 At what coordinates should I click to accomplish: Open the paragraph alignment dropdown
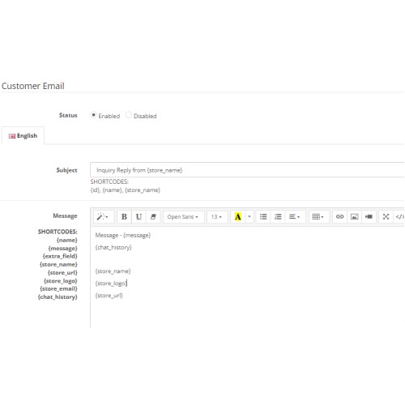[295, 217]
